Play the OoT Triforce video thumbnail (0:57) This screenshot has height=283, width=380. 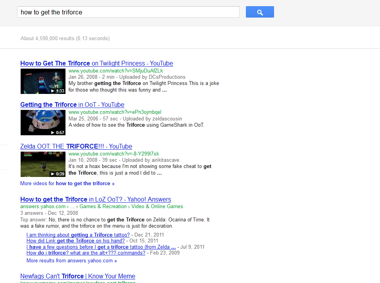[43, 123]
